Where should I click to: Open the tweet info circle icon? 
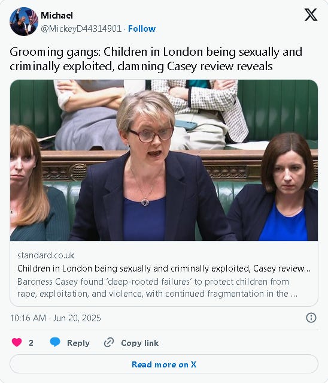(x=311, y=318)
